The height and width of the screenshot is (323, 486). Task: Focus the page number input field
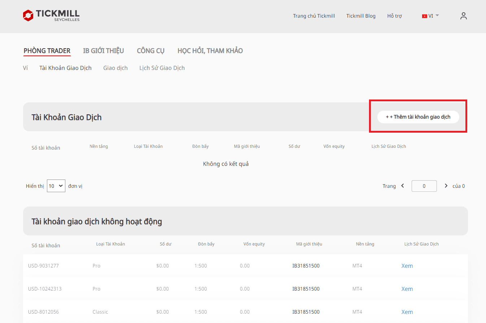[x=424, y=186]
